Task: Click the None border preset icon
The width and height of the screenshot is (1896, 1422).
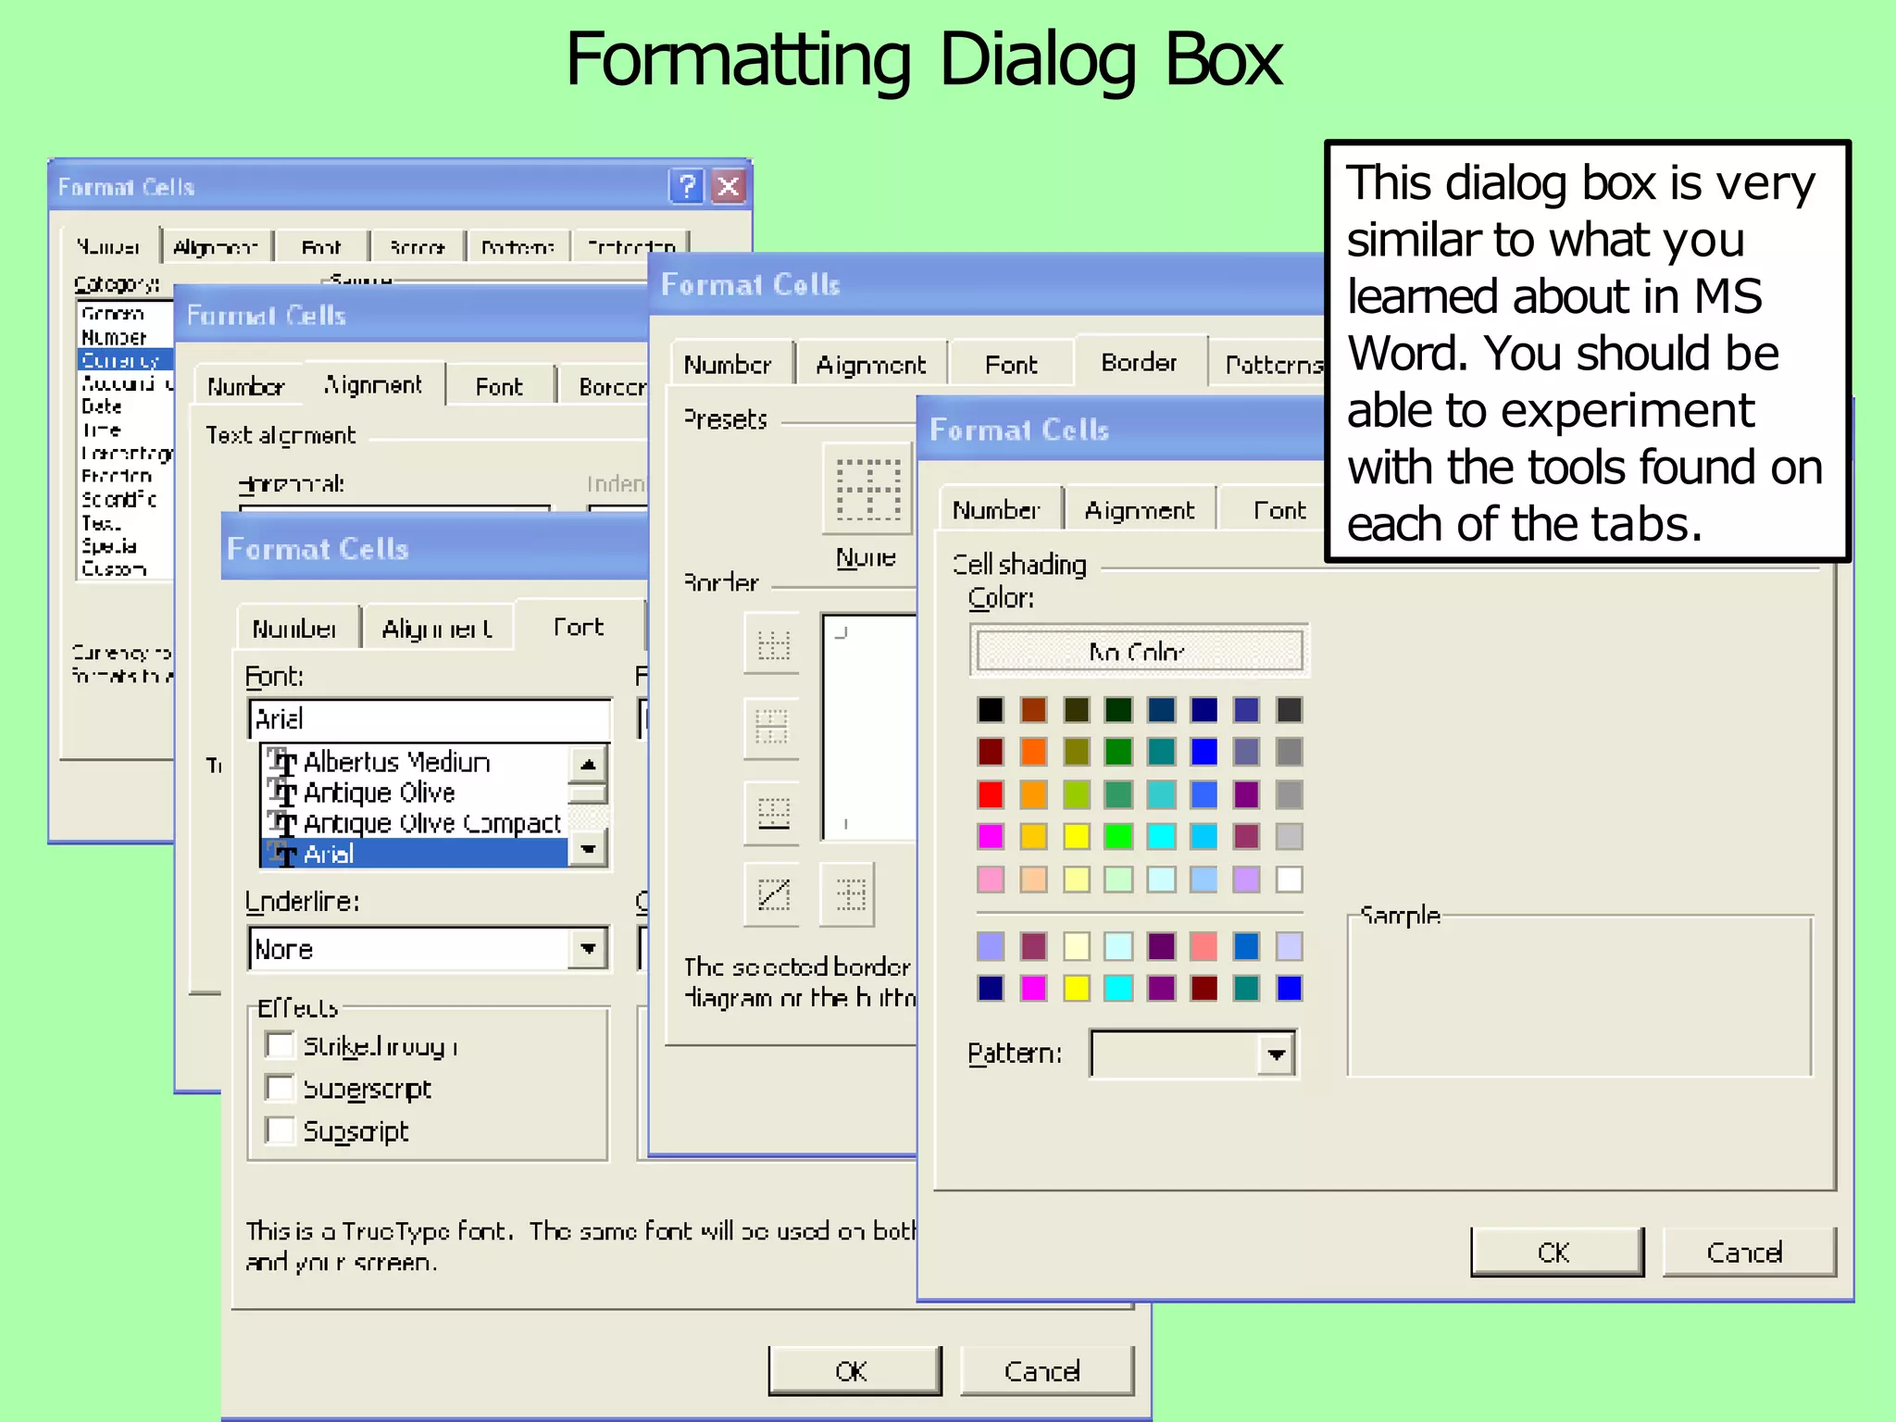Action: (x=867, y=488)
